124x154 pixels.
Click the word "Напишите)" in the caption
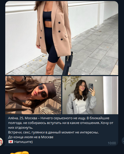click(x=23, y=142)
